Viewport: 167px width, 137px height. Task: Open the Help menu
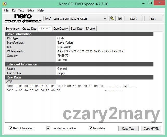(40, 10)
